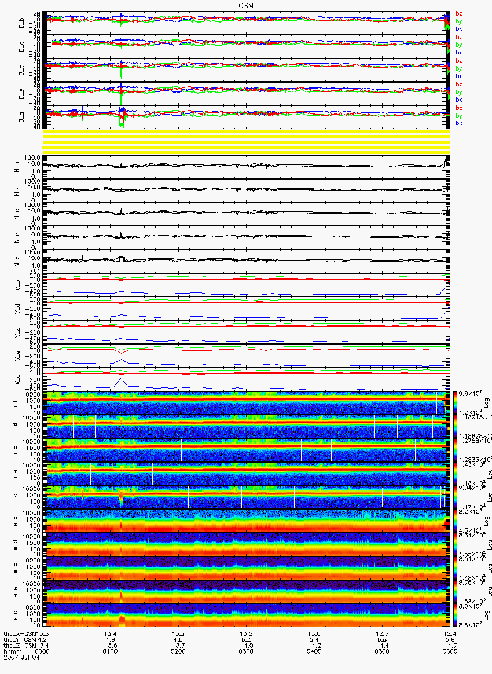The height and width of the screenshot is (674, 492).
Task: Click the date label 2007 Jul 04
Action: pyautogui.click(x=21, y=657)
